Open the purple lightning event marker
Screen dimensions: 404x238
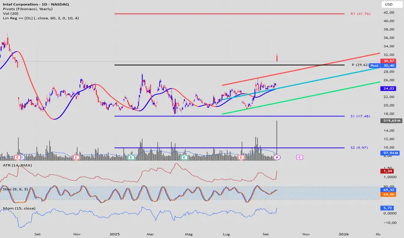[x=277, y=157]
